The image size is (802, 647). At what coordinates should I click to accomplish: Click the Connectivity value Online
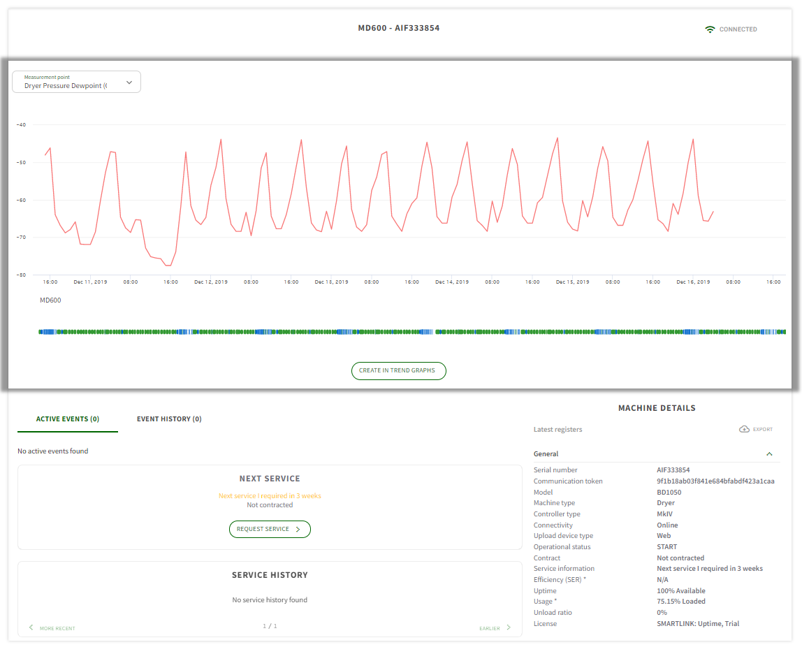[x=667, y=525]
